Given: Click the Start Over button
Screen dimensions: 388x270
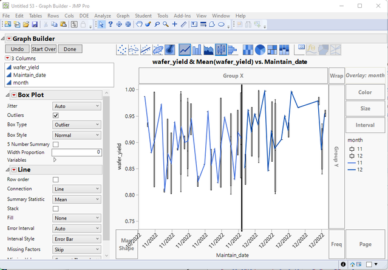Looking at the screenshot, I should coord(44,49).
